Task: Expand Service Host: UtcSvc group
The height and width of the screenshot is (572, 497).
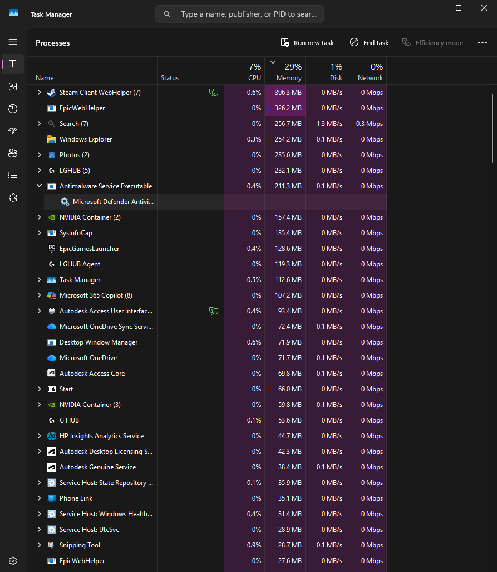Action: (x=39, y=529)
